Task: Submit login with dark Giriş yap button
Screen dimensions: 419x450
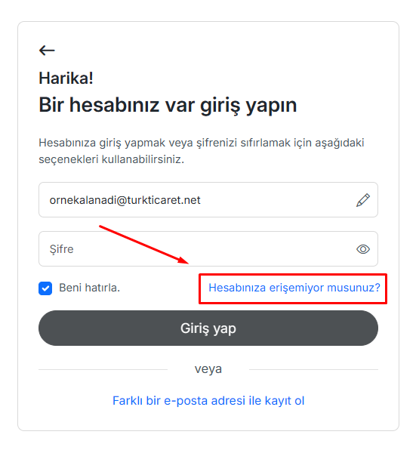Action: 208,328
